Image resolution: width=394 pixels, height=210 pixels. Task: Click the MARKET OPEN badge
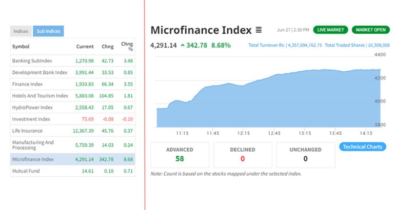pos(370,30)
